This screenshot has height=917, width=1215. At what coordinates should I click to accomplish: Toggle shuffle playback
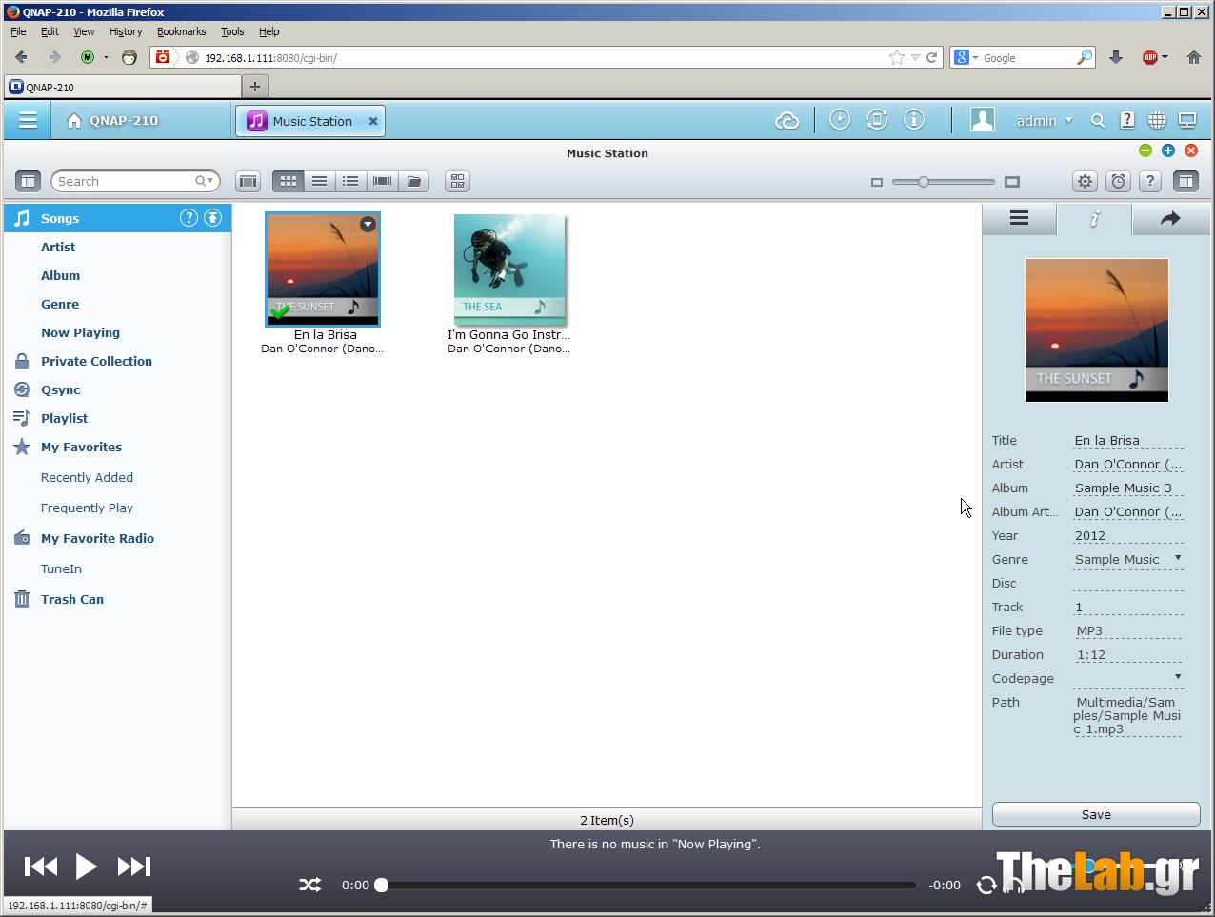pyautogui.click(x=310, y=885)
